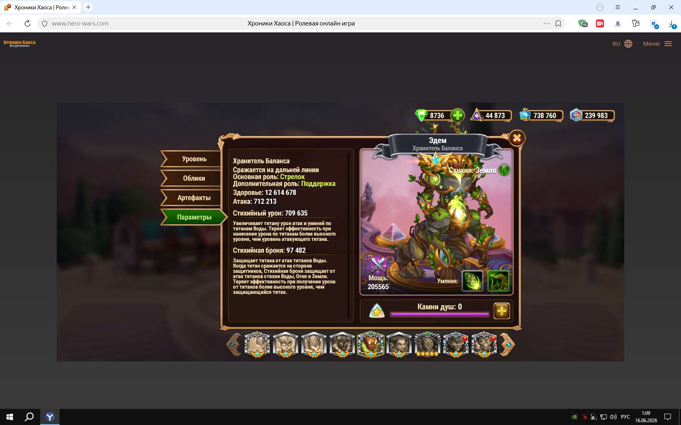Open the green shield extension with badge 15
The image size is (681, 425).
coord(583,23)
